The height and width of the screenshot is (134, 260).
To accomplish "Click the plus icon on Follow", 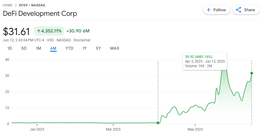I will pos(209,10).
